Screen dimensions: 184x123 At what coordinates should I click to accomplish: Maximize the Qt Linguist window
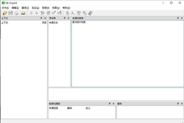(x=171, y=3)
